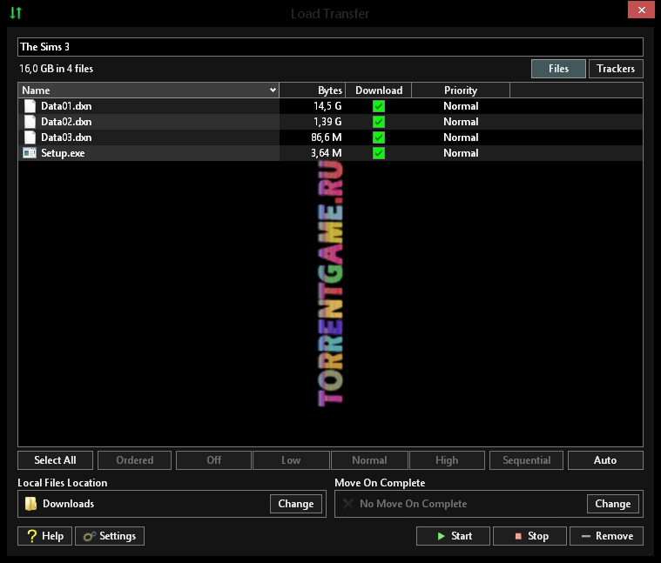Click the transfer name field The Sims 3

point(331,47)
